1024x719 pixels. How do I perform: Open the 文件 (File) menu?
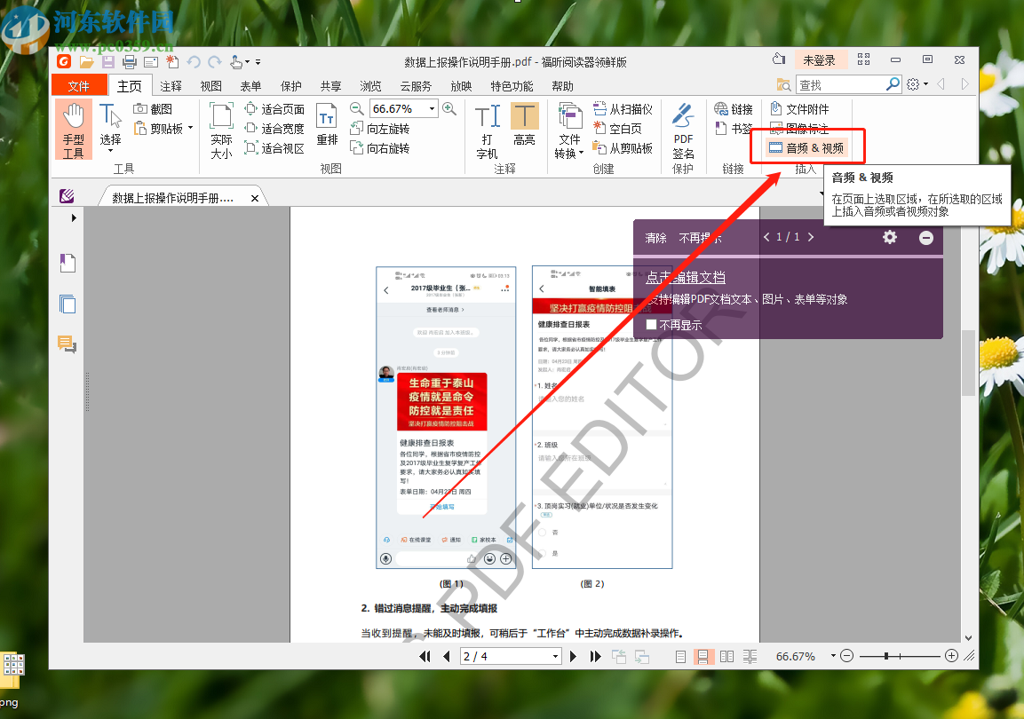click(x=78, y=85)
